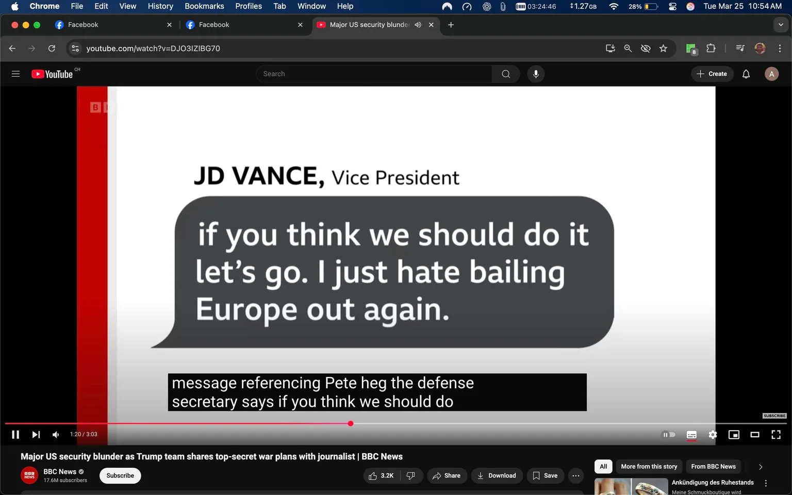The image size is (792, 495).
Task: Switch to theater mode
Action: pyautogui.click(x=755, y=435)
